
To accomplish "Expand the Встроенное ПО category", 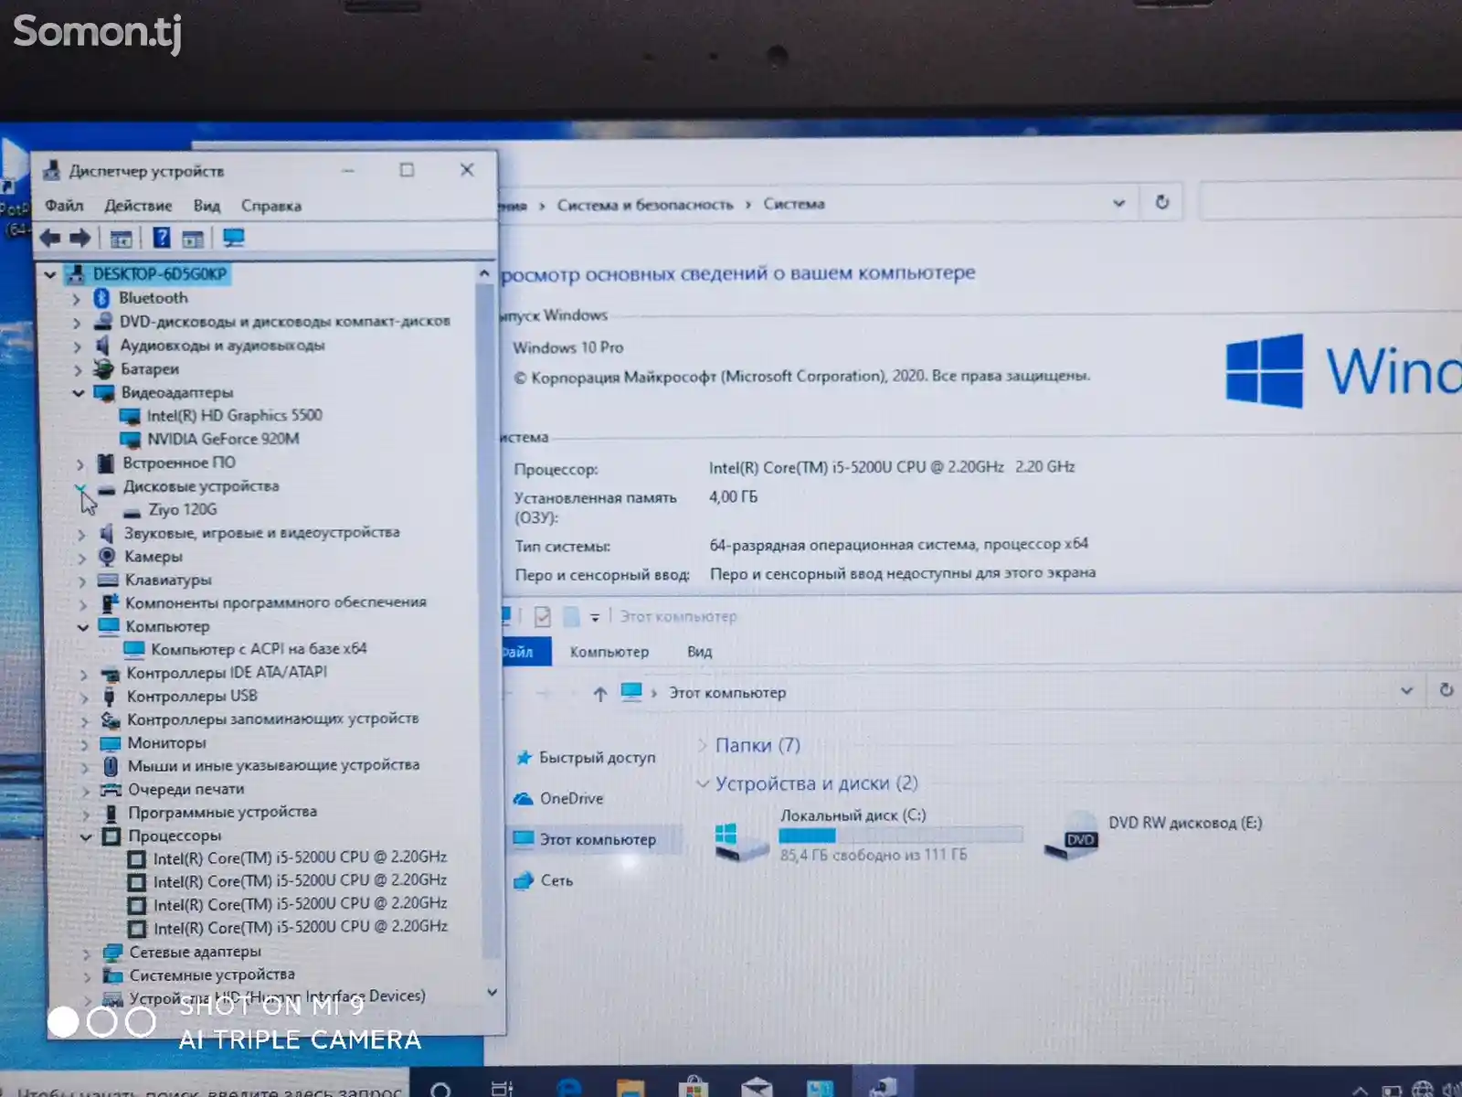I will (79, 464).
